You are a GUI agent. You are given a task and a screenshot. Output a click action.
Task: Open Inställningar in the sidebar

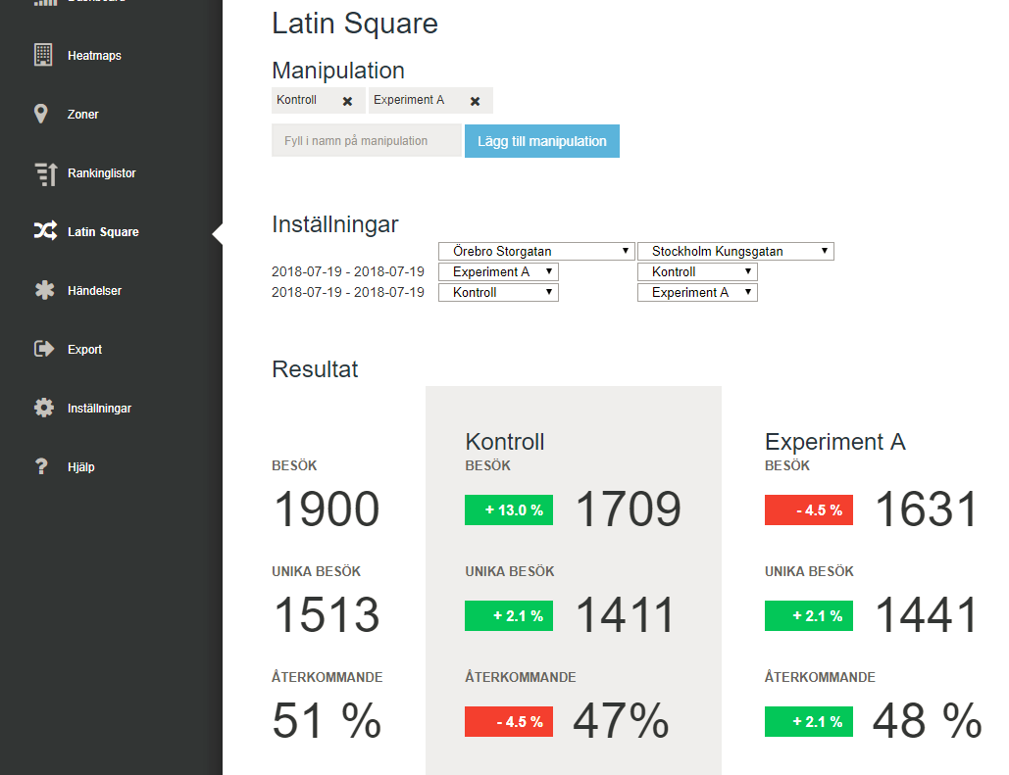99,409
